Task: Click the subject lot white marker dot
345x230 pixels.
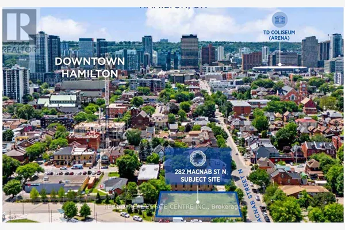Action: click(x=198, y=202)
